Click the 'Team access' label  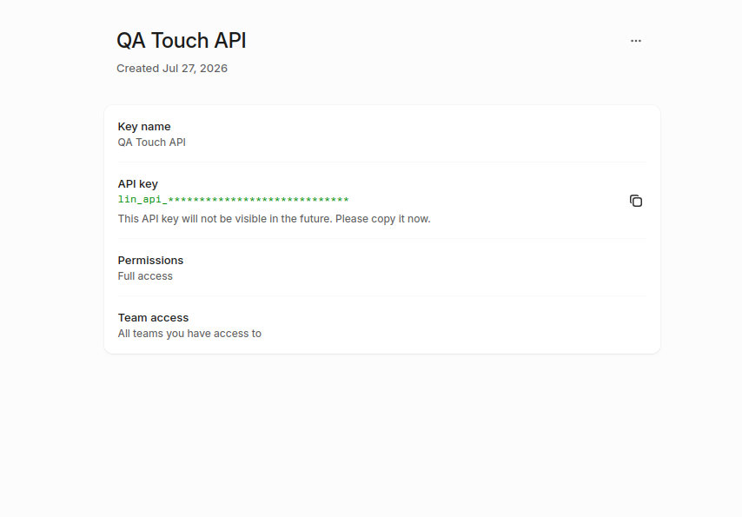tap(153, 318)
